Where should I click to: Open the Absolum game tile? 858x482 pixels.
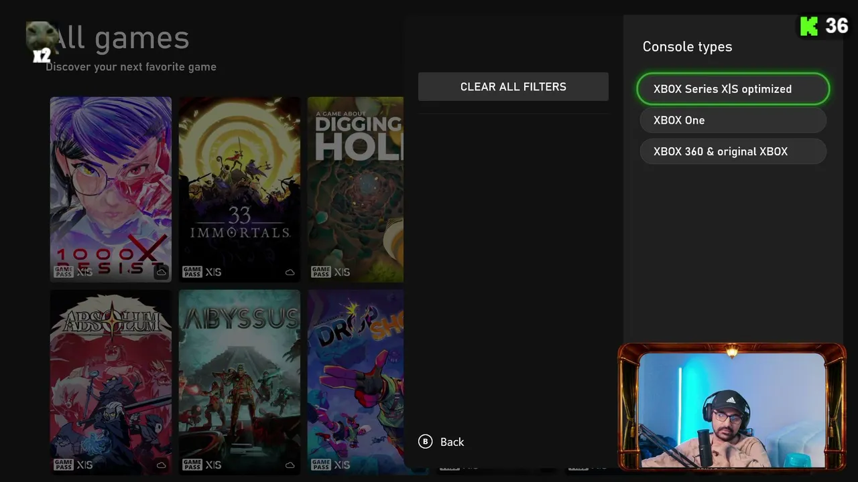111,382
